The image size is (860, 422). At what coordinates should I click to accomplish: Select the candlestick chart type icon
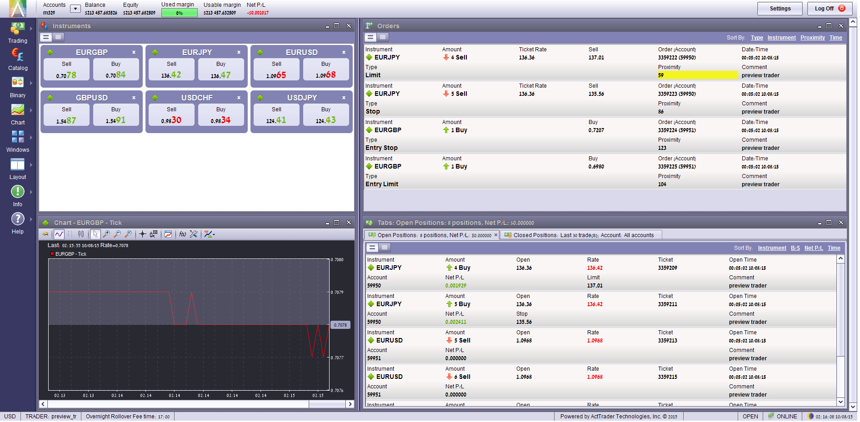coord(81,234)
